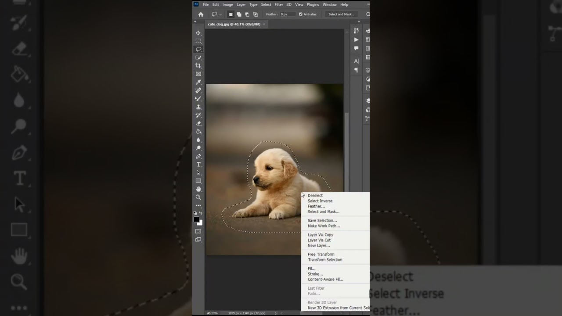Viewport: 562px width, 316px height.
Task: Open the Character panel icon
Action: [x=356, y=61]
